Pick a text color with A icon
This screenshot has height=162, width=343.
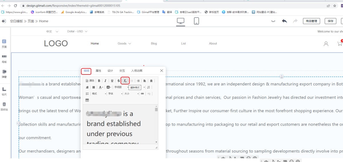[101, 87]
